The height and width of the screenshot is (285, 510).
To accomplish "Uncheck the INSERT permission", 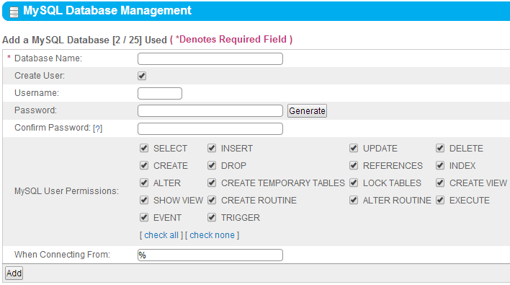I will pos(212,148).
